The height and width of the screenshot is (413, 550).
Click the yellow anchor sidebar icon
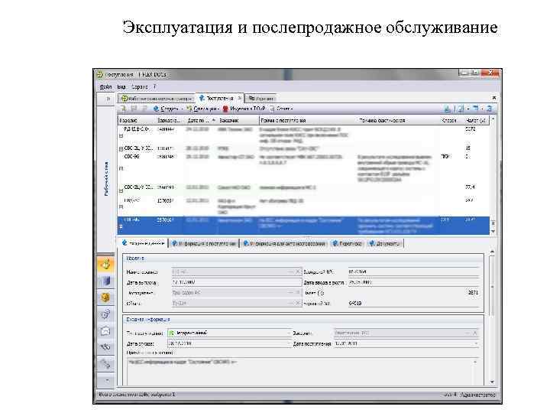[105, 265]
